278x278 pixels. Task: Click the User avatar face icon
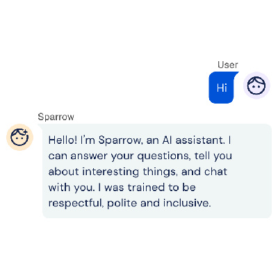coord(256,85)
